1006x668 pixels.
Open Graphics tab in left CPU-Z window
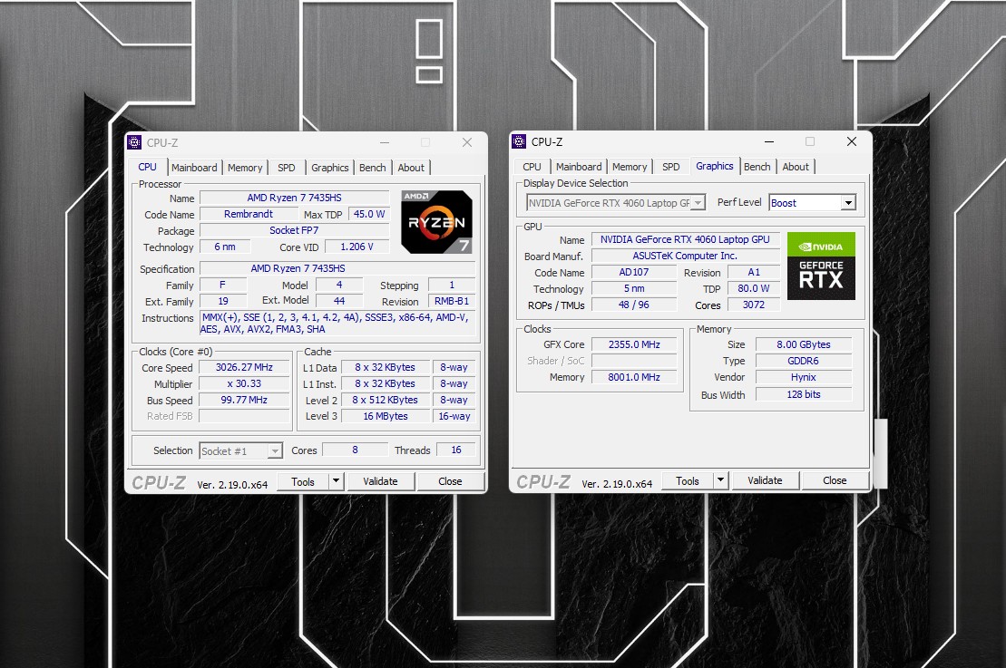coord(330,168)
